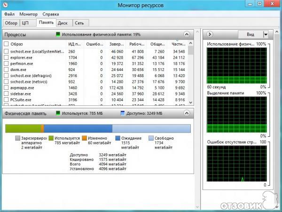282x212 pixels.
Task: Click the gray Зарезервировано legend swatch
Action: pos(18,138)
